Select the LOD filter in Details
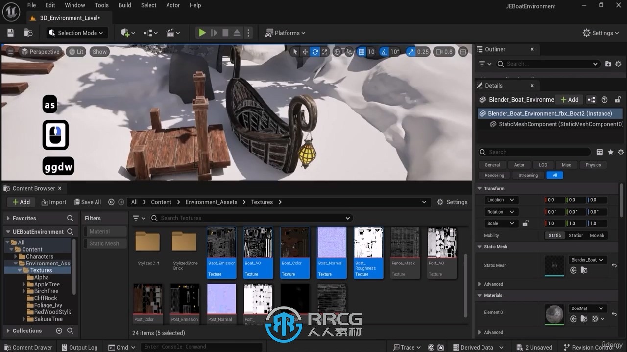 (x=543, y=165)
